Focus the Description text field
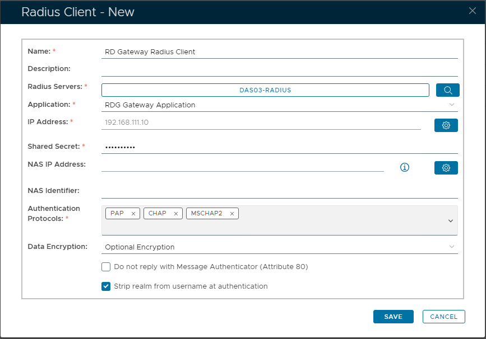This screenshot has width=486, height=339. (x=279, y=69)
